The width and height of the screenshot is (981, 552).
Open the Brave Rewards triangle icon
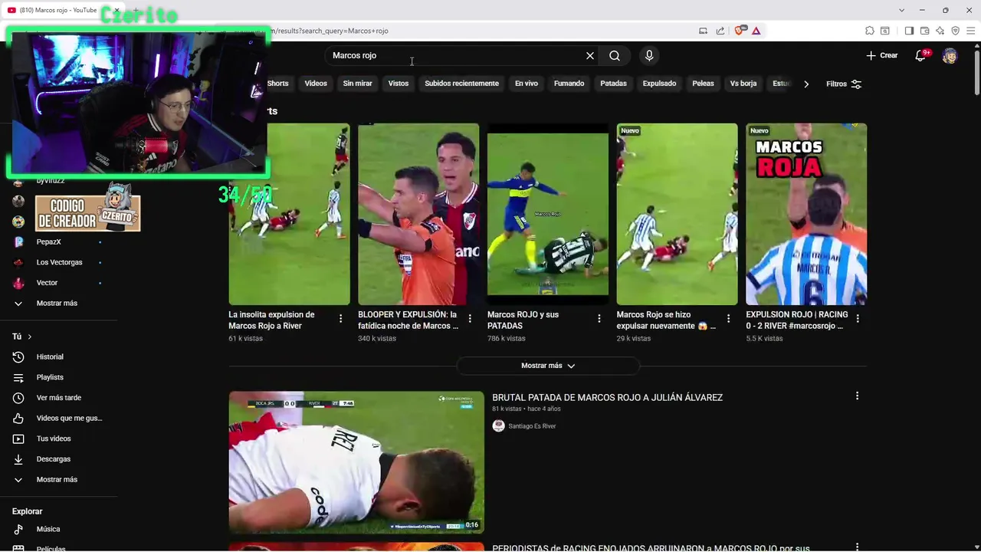click(756, 31)
